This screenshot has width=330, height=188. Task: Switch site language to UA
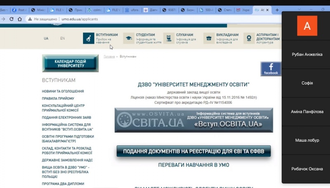46,38
